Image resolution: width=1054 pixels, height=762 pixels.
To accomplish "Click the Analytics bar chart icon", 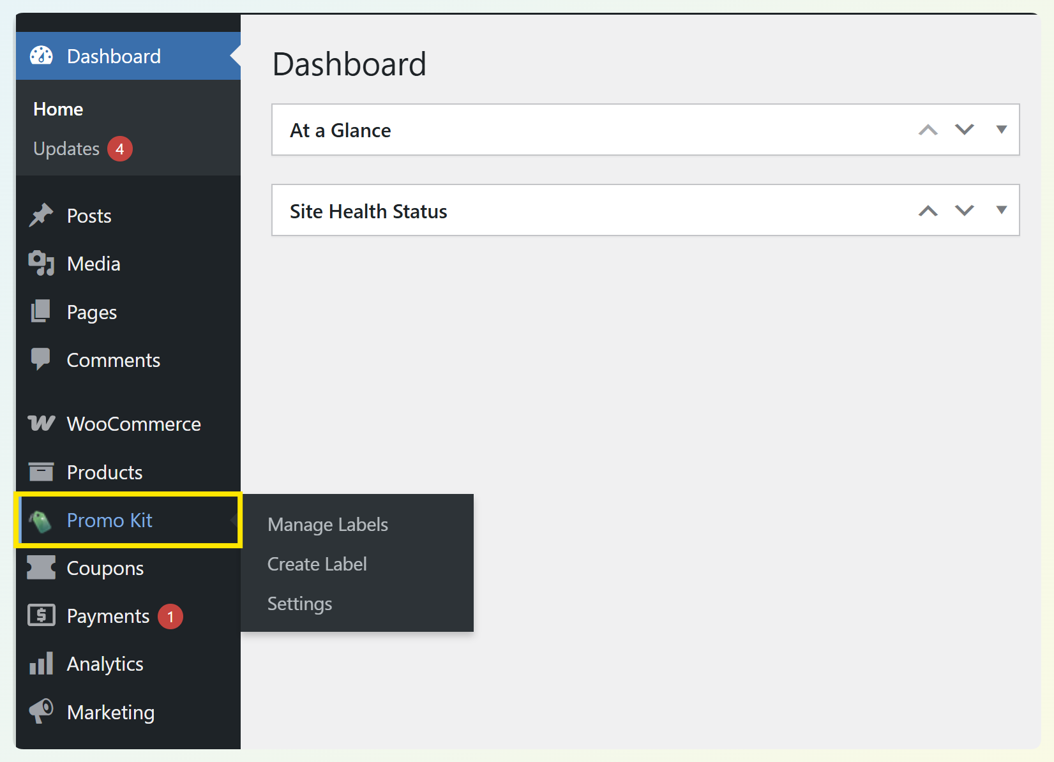I will click(x=41, y=664).
